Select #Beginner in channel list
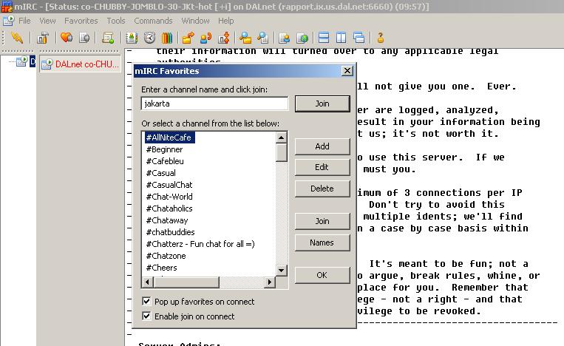Viewport: 564px width, 346px height. pos(164,149)
